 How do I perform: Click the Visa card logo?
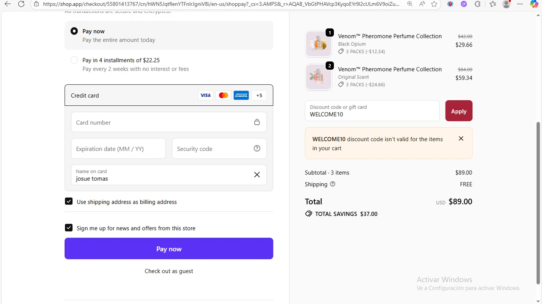pyautogui.click(x=206, y=95)
